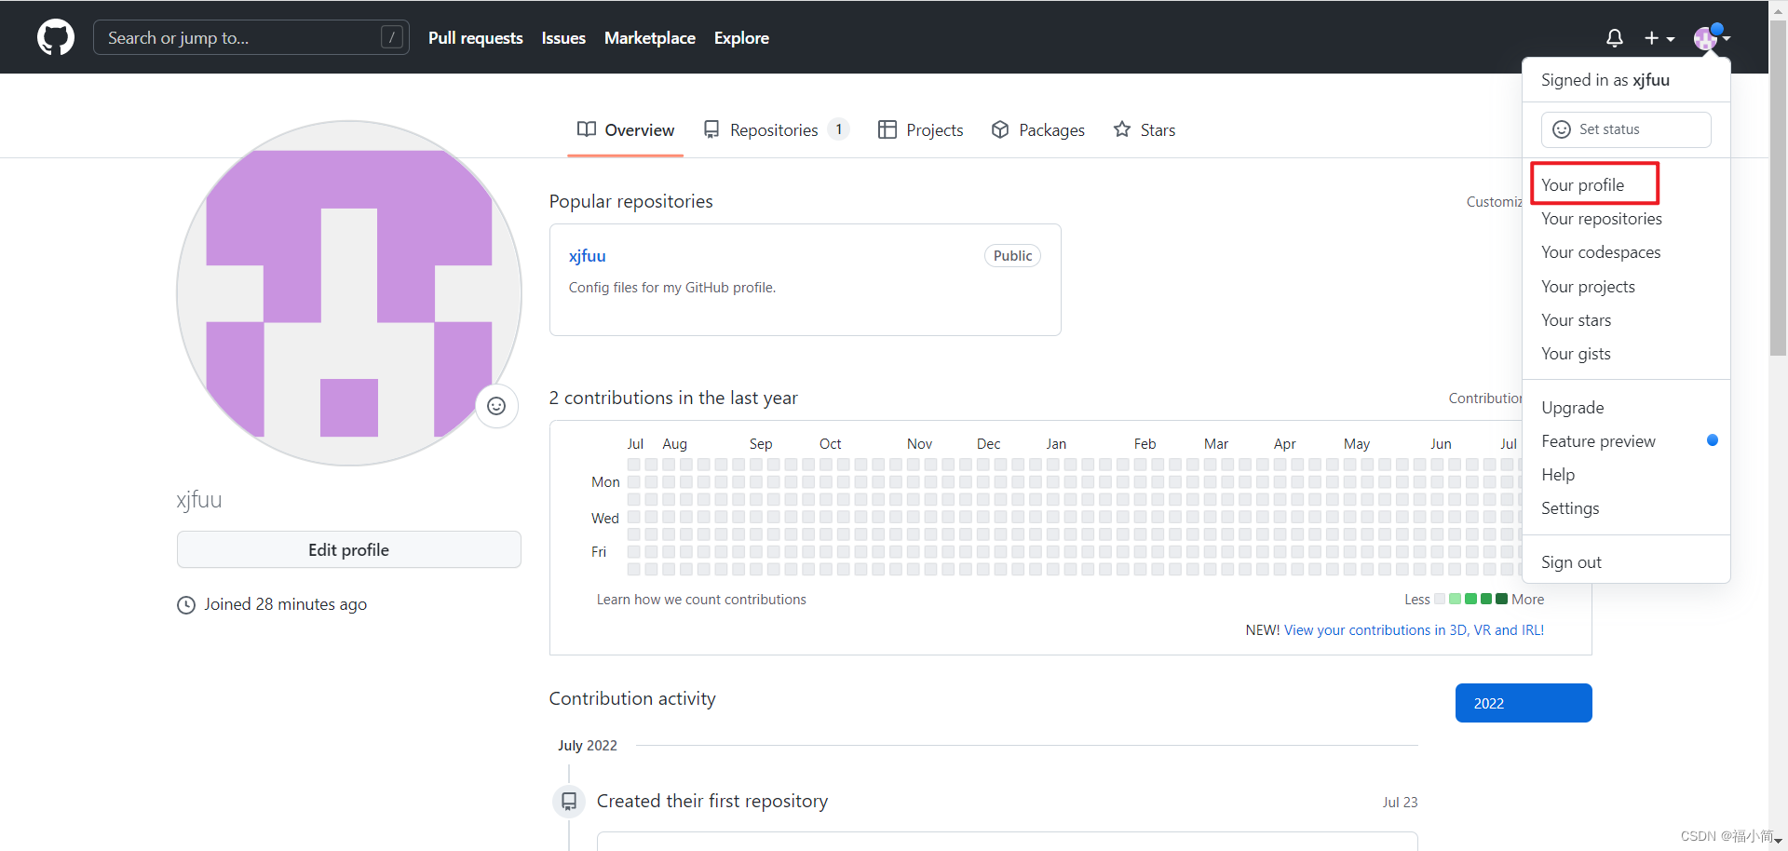Focus the Search or jump to field
The image size is (1788, 851).
(251, 37)
